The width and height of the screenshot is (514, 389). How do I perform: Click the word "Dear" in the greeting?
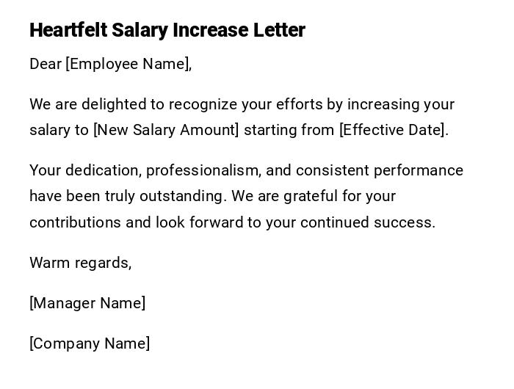[46, 65]
